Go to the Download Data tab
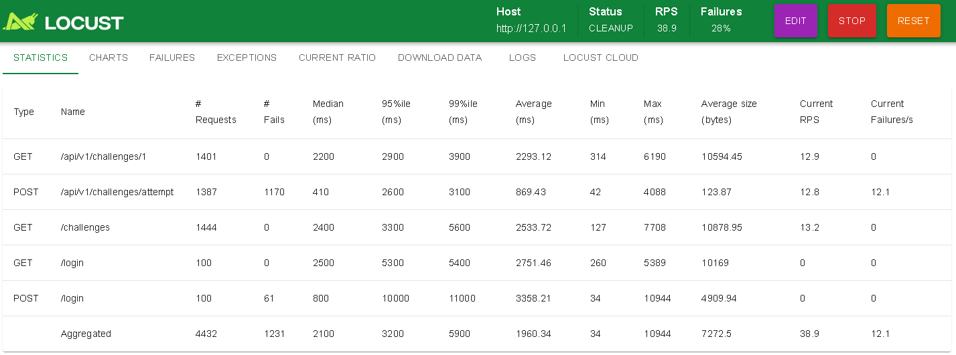 (x=439, y=57)
